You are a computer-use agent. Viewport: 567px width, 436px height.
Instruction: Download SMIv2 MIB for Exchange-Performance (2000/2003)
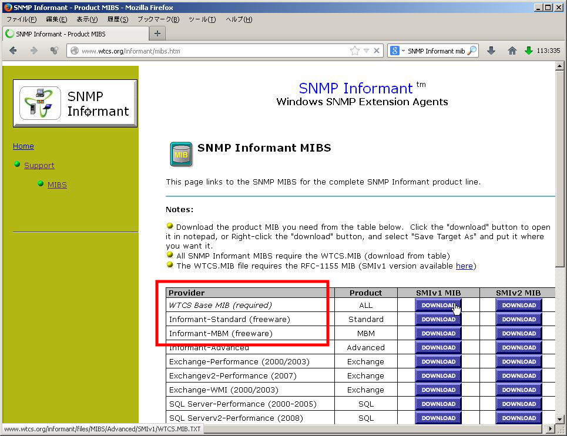(x=519, y=361)
